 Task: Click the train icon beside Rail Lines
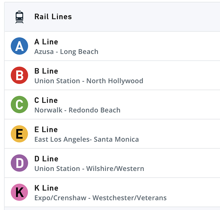point(20,17)
